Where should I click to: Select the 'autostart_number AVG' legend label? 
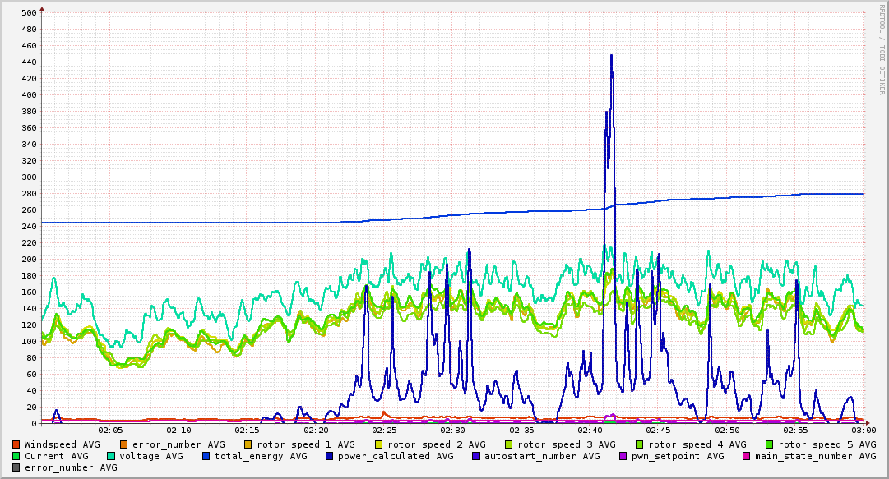(x=542, y=456)
